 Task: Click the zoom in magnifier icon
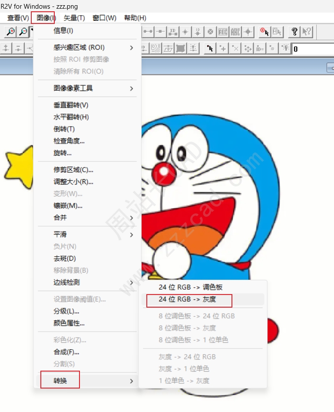[x=11, y=32]
